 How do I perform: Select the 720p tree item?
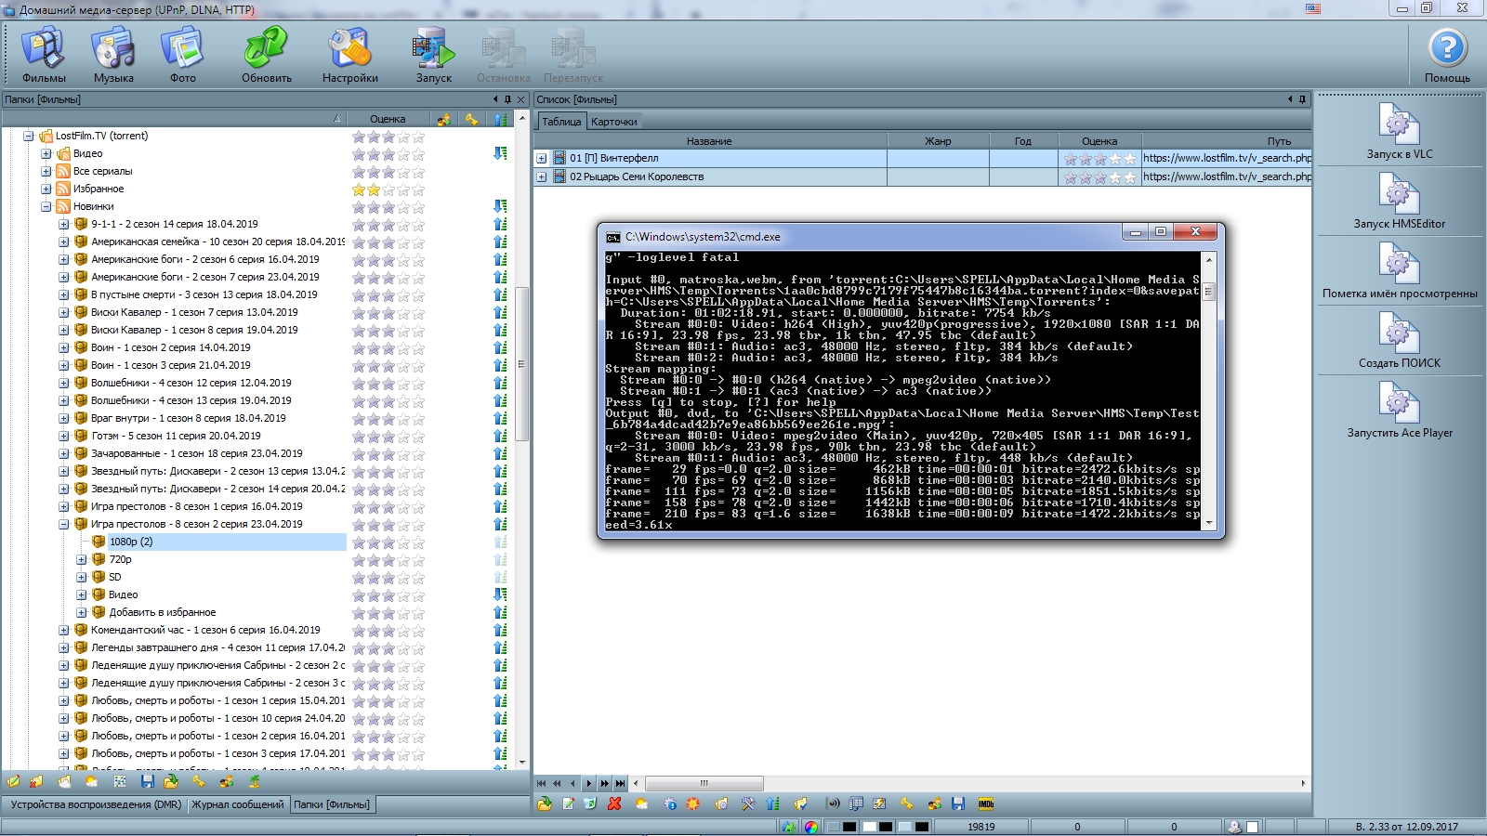pyautogui.click(x=120, y=559)
